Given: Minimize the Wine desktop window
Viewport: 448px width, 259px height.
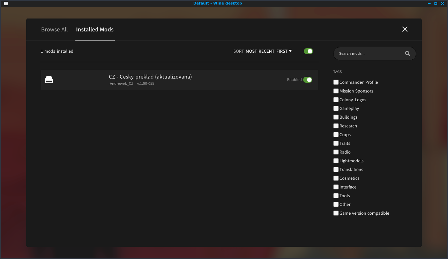Looking at the screenshot, I should pyautogui.click(x=429, y=3).
